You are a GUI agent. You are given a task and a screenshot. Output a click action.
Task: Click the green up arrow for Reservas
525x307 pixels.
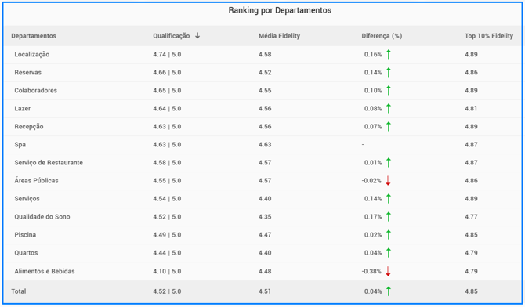[389, 72]
